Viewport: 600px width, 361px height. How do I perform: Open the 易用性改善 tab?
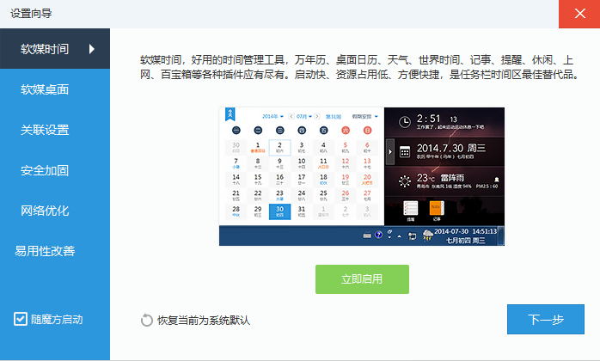tap(55, 251)
